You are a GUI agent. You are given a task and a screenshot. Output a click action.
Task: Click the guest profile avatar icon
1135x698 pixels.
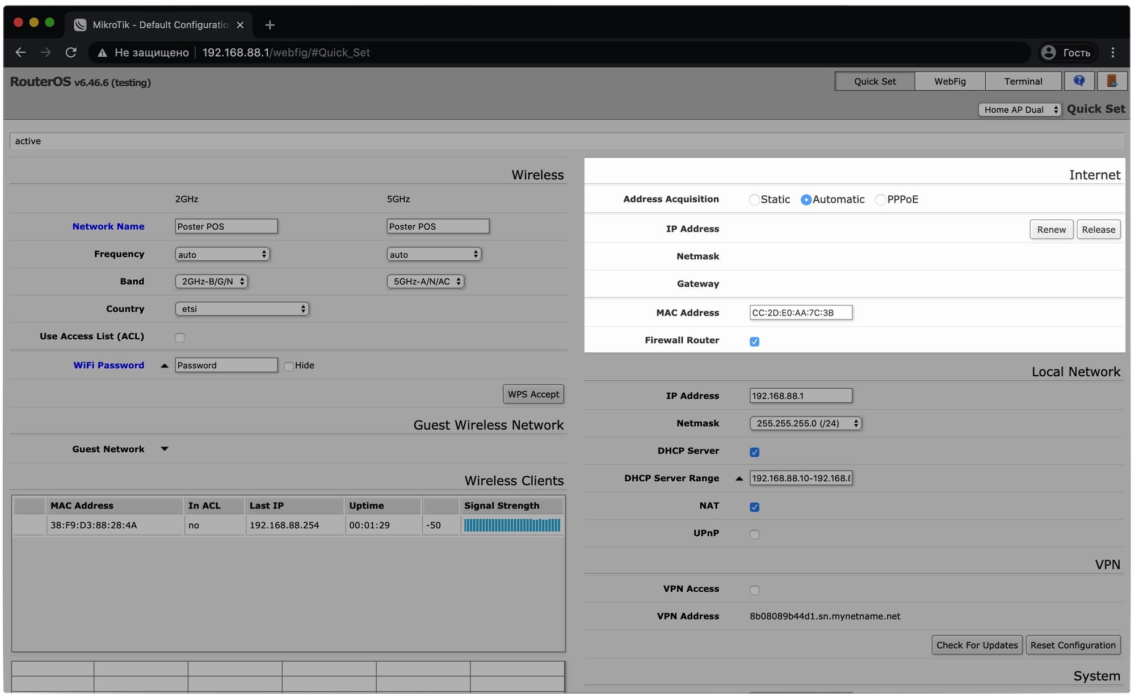1049,53
